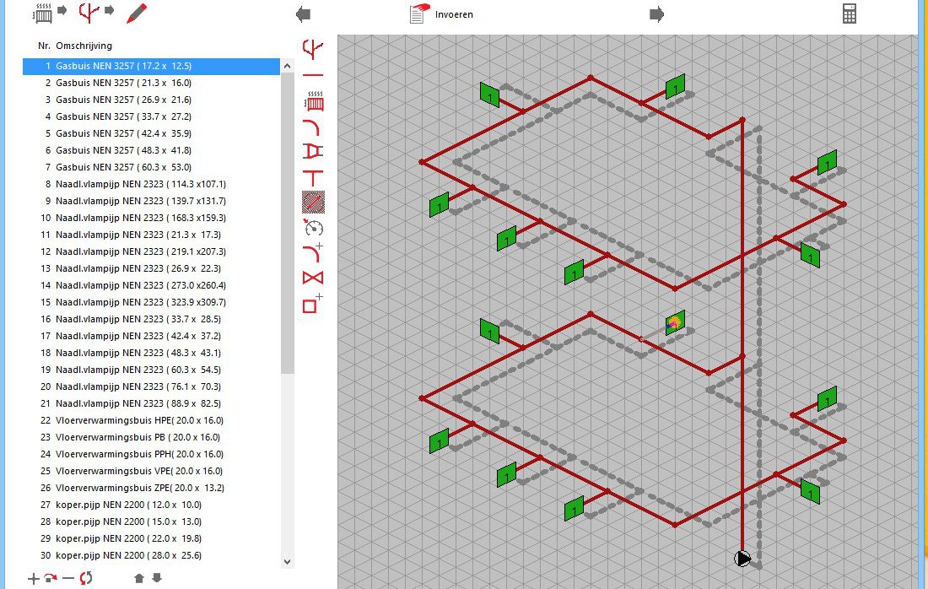The image size is (928, 589).
Task: Select Naadl.vlampijp NEN 2323 (42.4 x 37.2)
Action: coord(151,336)
